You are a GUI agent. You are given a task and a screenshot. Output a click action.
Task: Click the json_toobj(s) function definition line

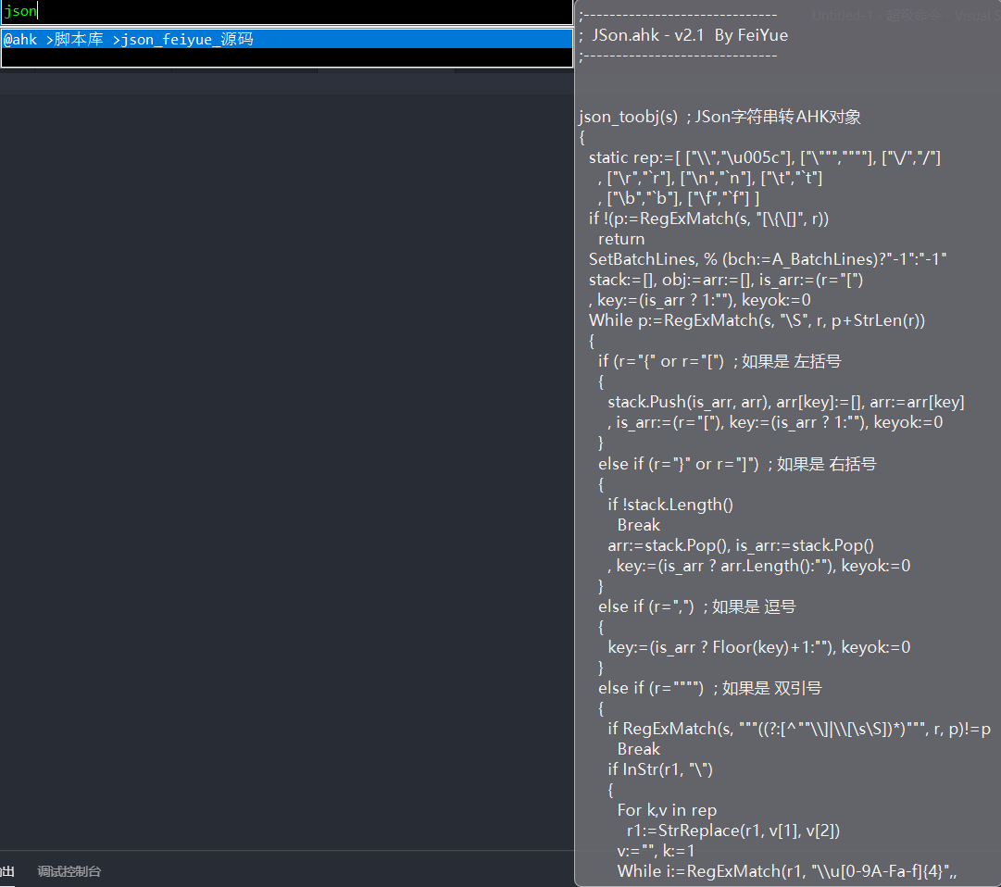point(719,117)
